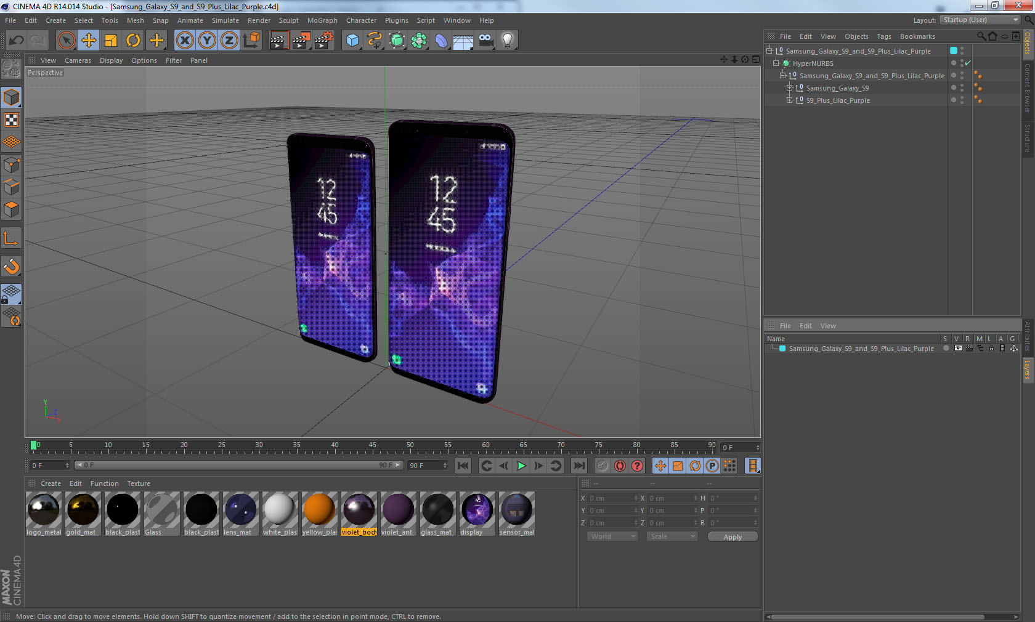This screenshot has width=1035, height=622.
Task: Collapse the HyperNURBS tree item
Action: click(777, 63)
